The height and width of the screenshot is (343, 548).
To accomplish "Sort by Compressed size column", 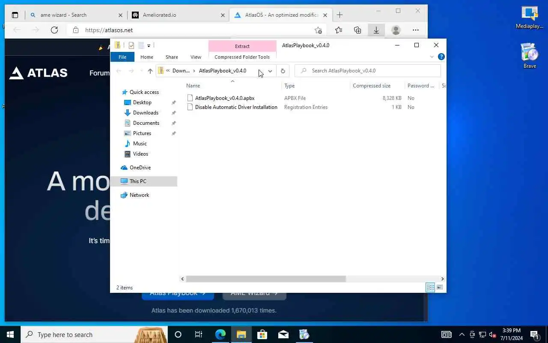I will pos(371,86).
